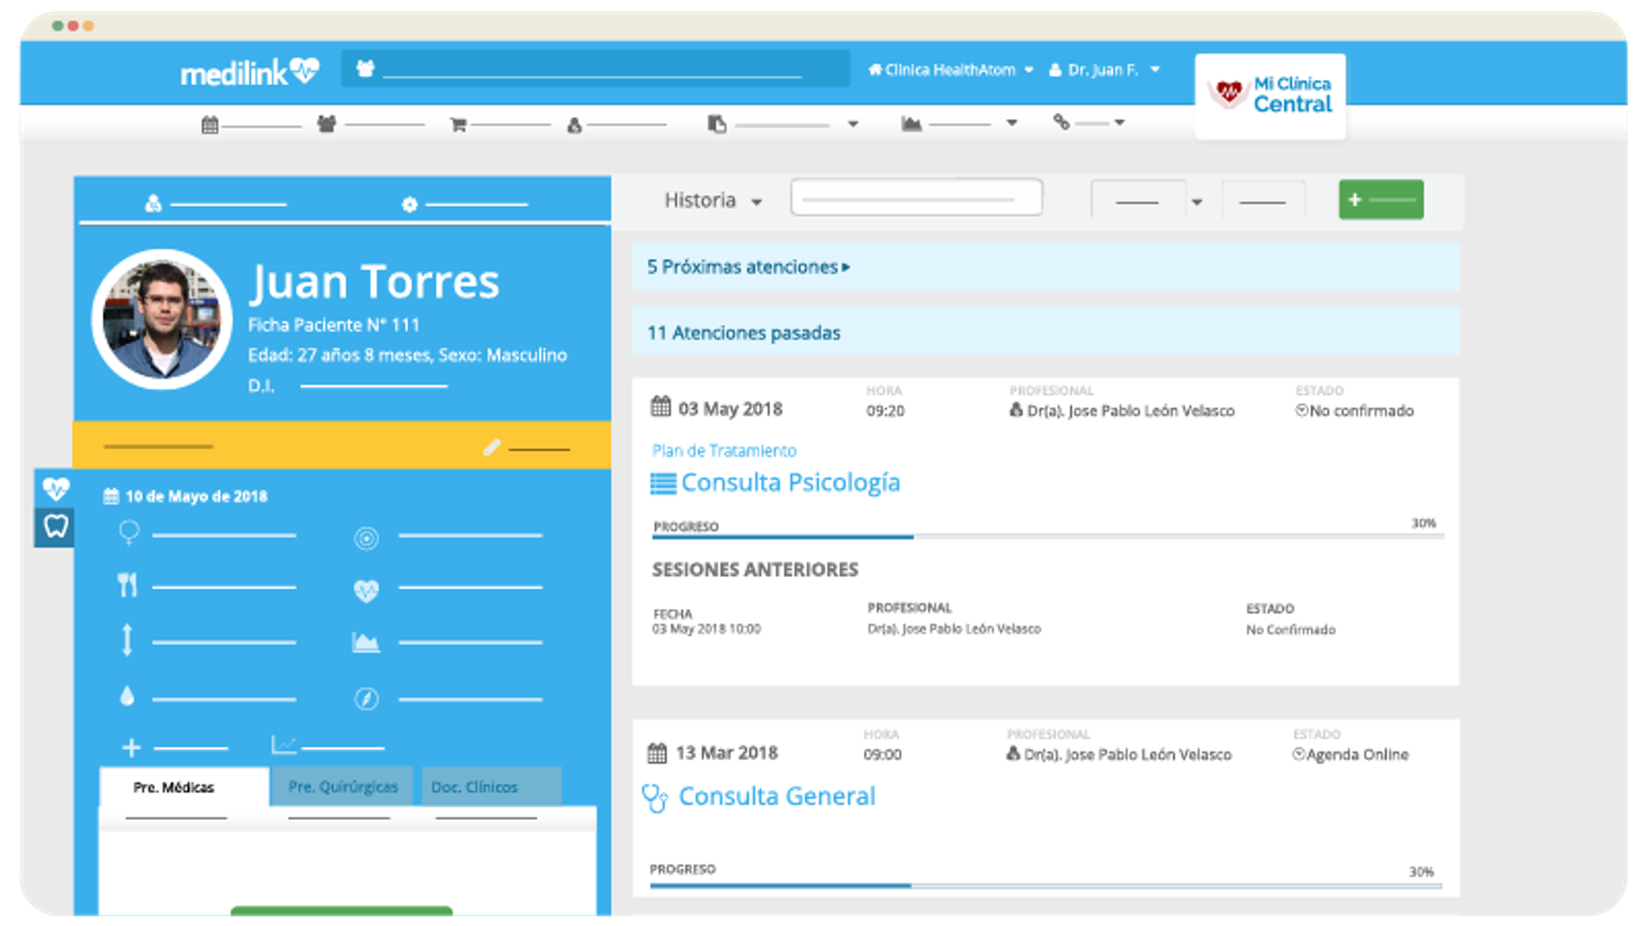Screen dimensions: 1648x926
Task: Click the green plus add button
Action: (x=1381, y=200)
